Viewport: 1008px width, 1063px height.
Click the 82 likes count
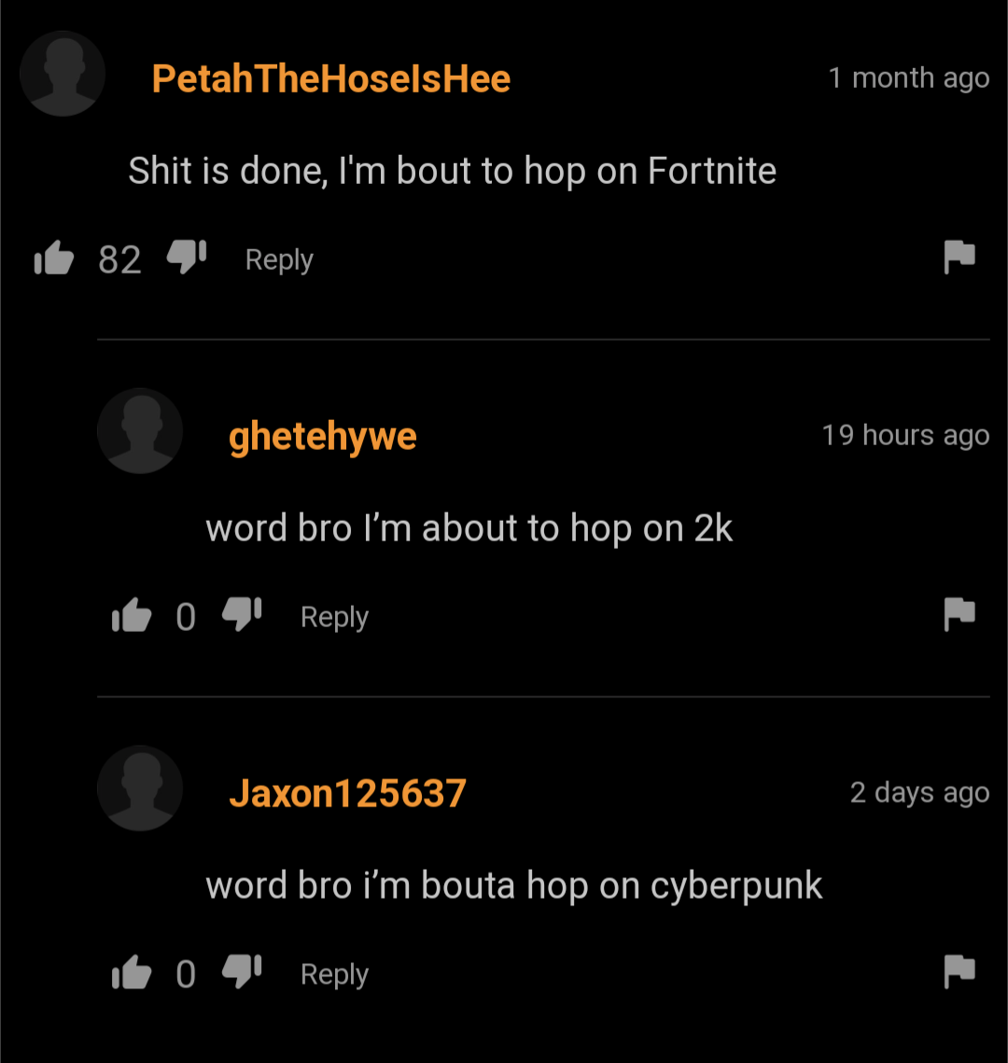[x=120, y=259]
